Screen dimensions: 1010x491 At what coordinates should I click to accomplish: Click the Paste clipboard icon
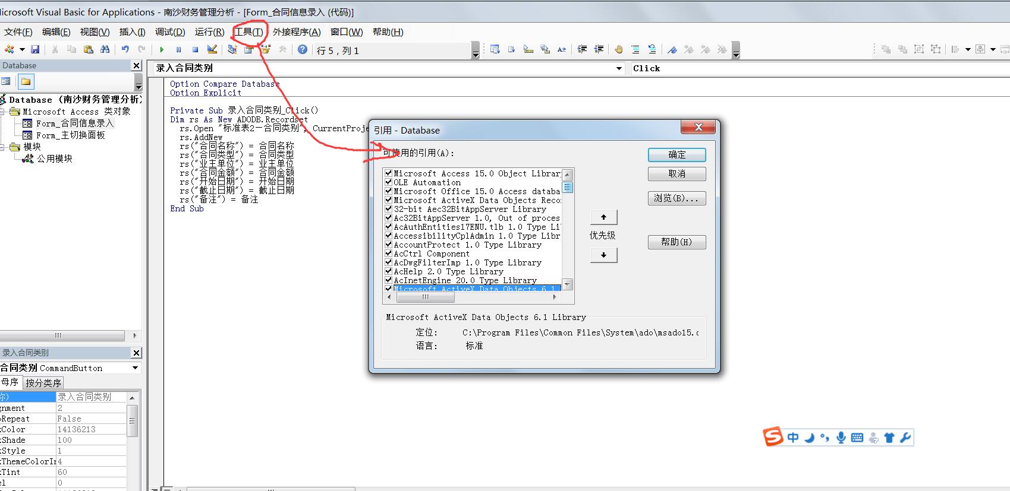(88, 49)
